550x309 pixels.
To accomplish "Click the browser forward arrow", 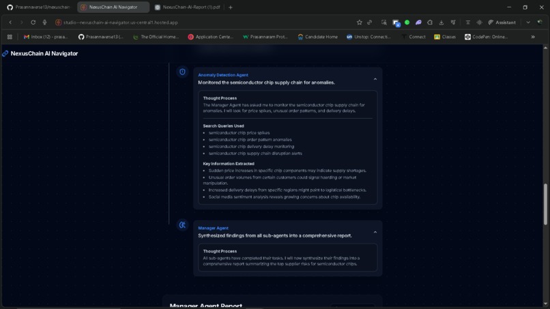I will click(x=21, y=23).
